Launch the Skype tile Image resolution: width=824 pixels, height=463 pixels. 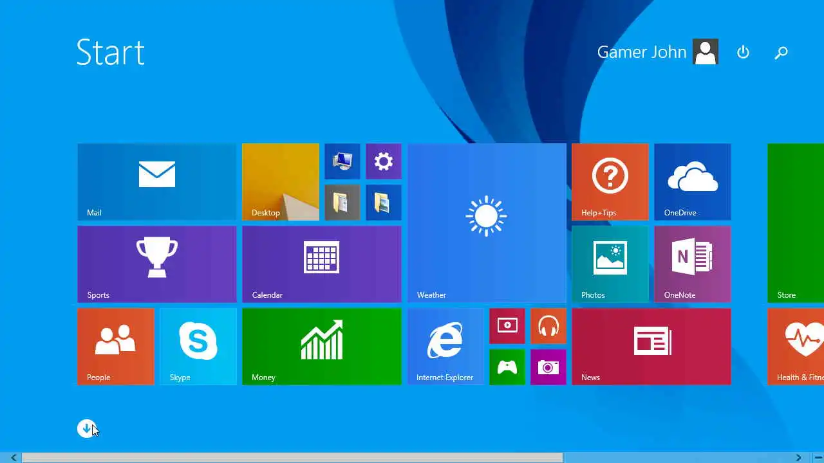click(x=198, y=347)
